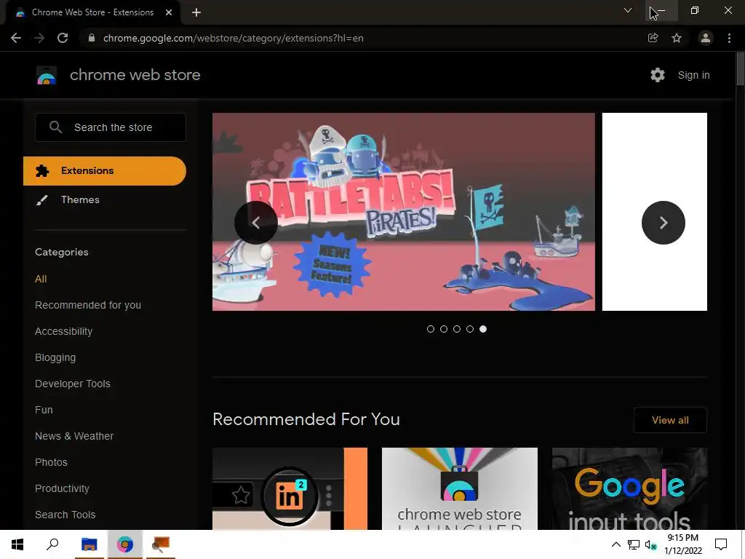Open File Explorer from taskbar
This screenshot has height=559, width=745.
click(x=89, y=544)
